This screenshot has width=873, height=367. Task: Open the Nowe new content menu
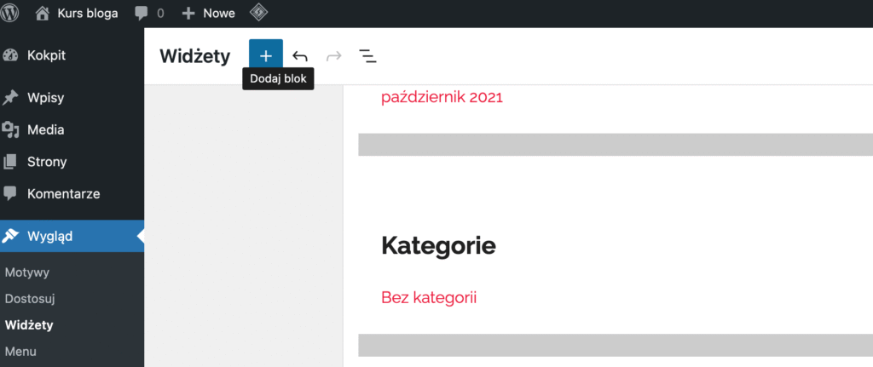209,13
